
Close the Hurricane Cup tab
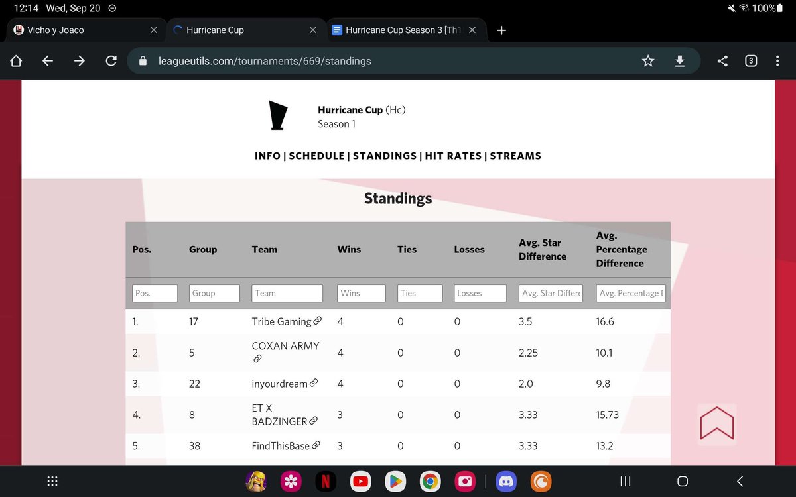pos(313,30)
